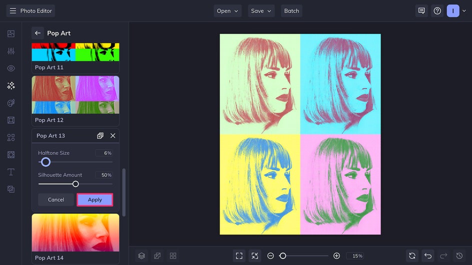Image resolution: width=472 pixels, height=265 pixels.
Task: Fit image to screen
Action: click(239, 256)
